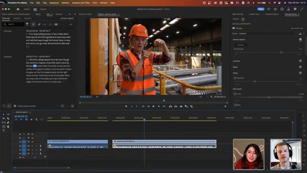Switch to the Captions tab in Text panel
The image size is (307, 173).
[x=17, y=18]
